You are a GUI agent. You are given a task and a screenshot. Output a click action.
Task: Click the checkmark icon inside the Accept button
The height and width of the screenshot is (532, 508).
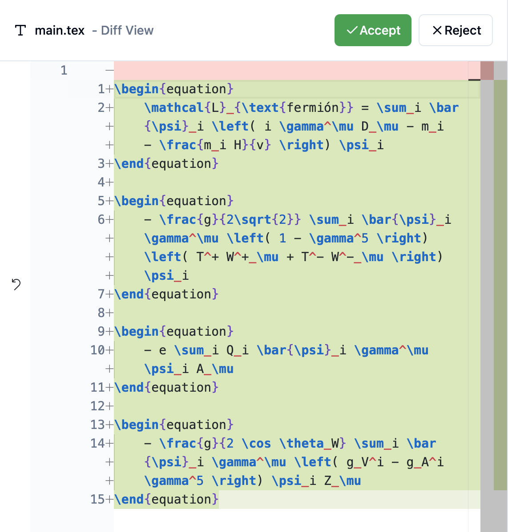351,30
